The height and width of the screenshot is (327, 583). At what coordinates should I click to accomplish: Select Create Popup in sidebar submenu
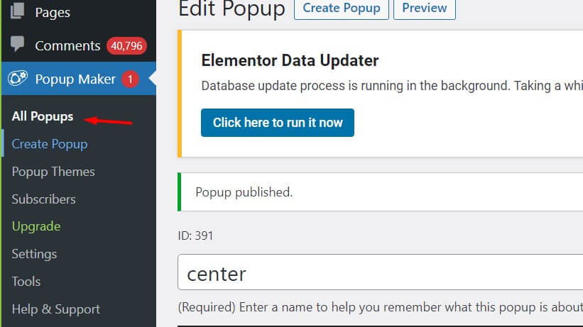[50, 144]
